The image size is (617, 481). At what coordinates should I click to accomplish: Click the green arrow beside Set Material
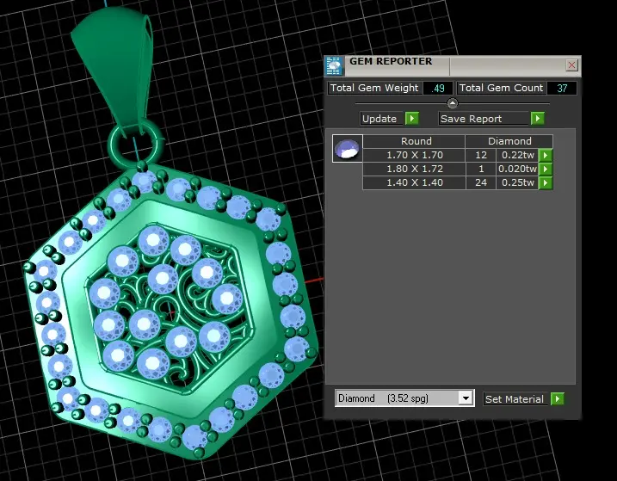click(x=557, y=398)
